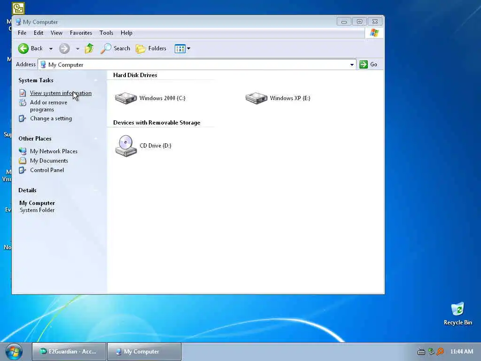481x361 pixels.
Task: Click the green Back arrow icon
Action: [23, 48]
